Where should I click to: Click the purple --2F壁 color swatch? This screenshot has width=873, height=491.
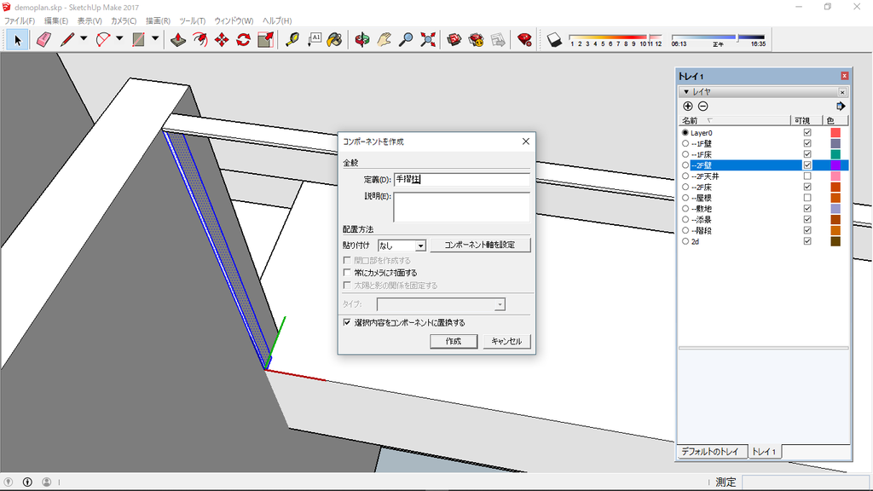[835, 165]
